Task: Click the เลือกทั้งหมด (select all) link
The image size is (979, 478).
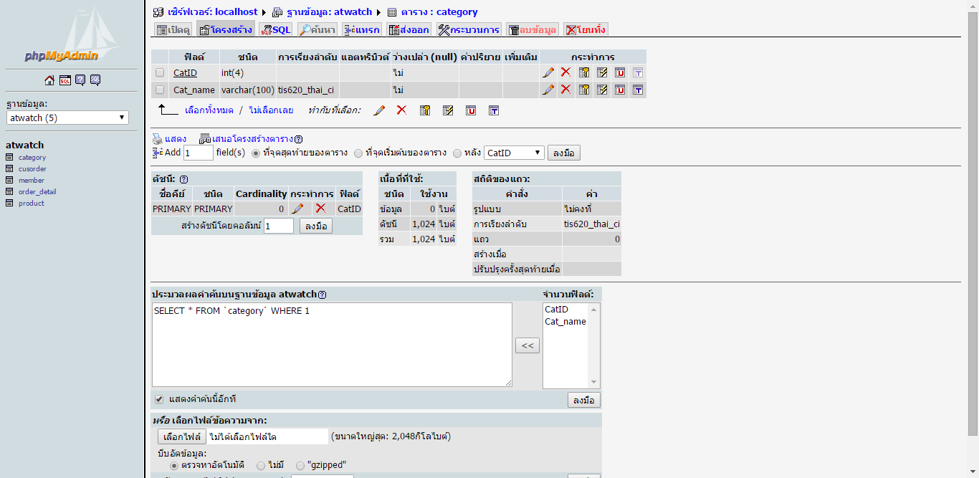Action: click(209, 110)
